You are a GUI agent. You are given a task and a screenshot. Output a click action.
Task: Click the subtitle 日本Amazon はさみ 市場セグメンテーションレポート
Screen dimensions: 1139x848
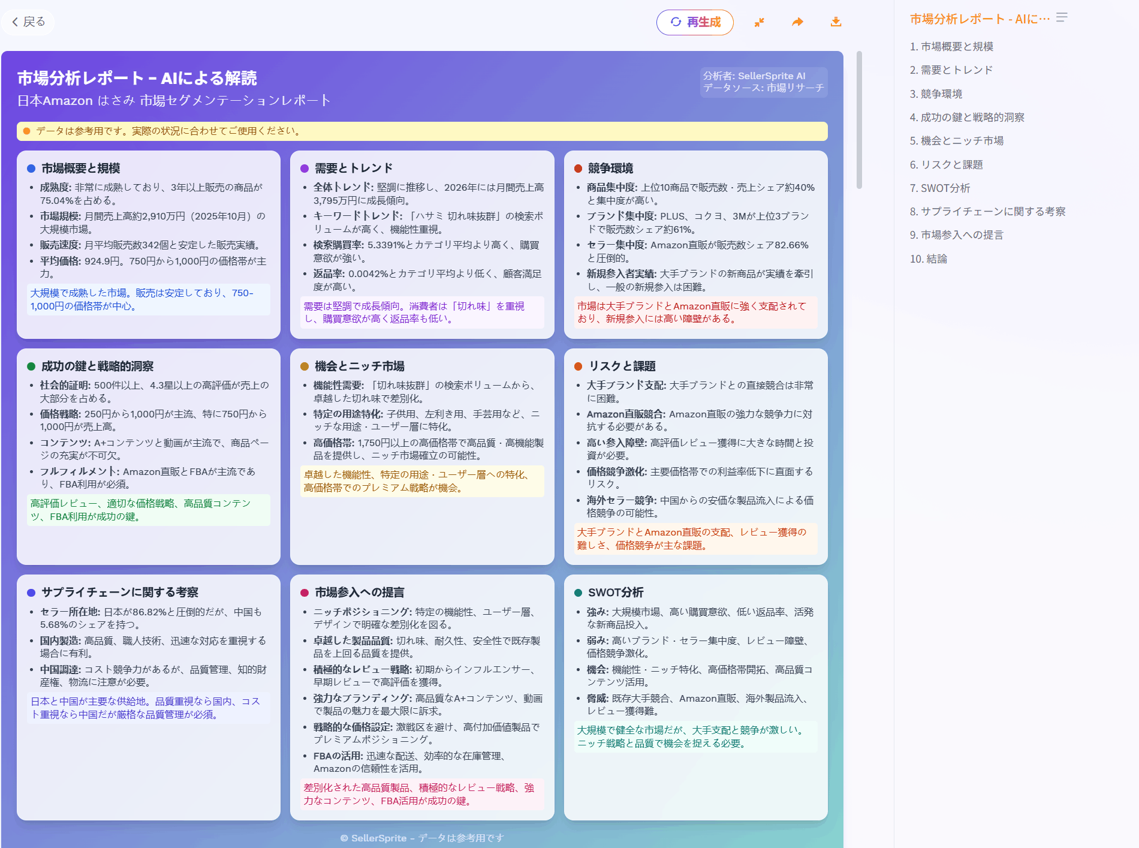[x=174, y=101]
